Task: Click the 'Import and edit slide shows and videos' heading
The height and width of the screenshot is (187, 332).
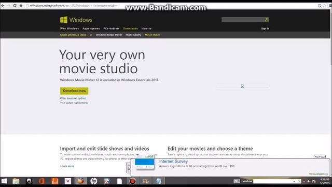Action: 104,149
